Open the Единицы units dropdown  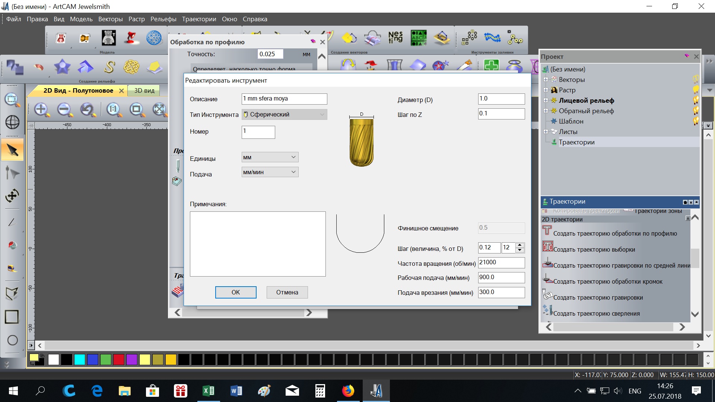pyautogui.click(x=270, y=157)
